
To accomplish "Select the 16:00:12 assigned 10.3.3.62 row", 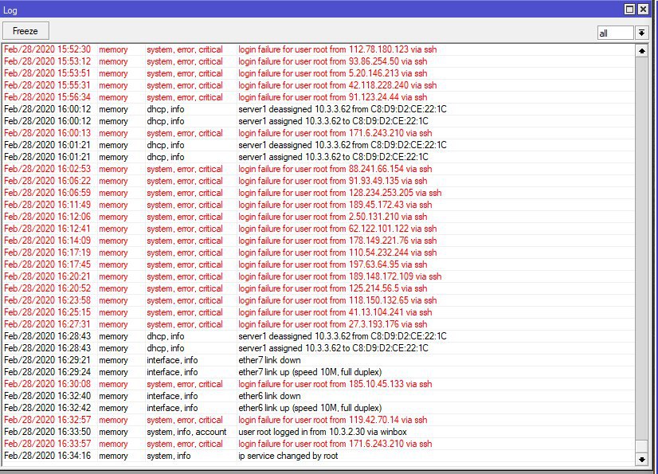I will point(319,121).
